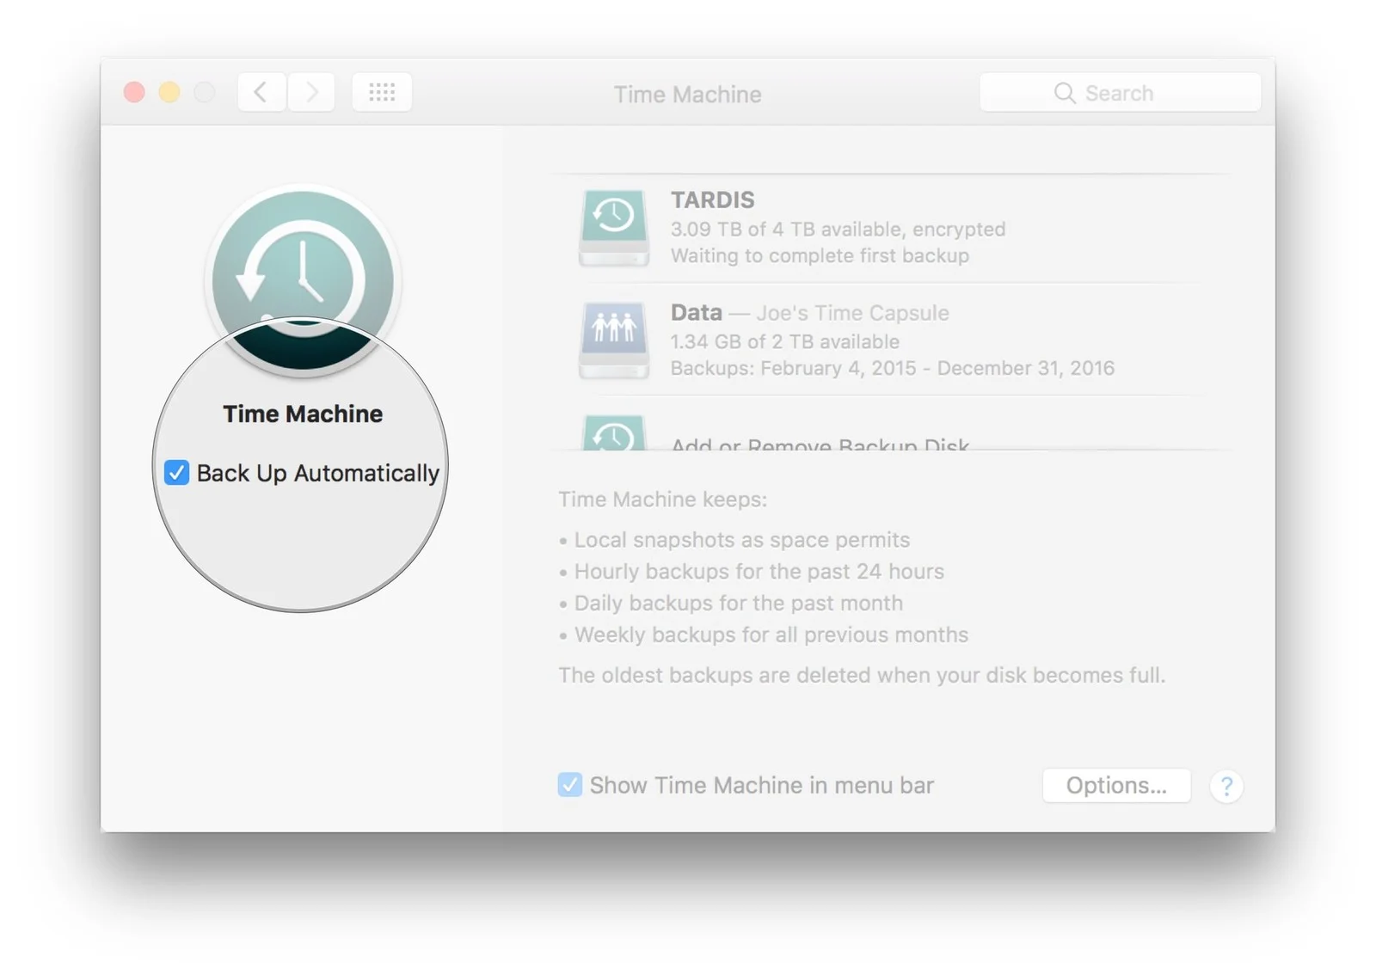Go back with the left chevron button

click(261, 92)
